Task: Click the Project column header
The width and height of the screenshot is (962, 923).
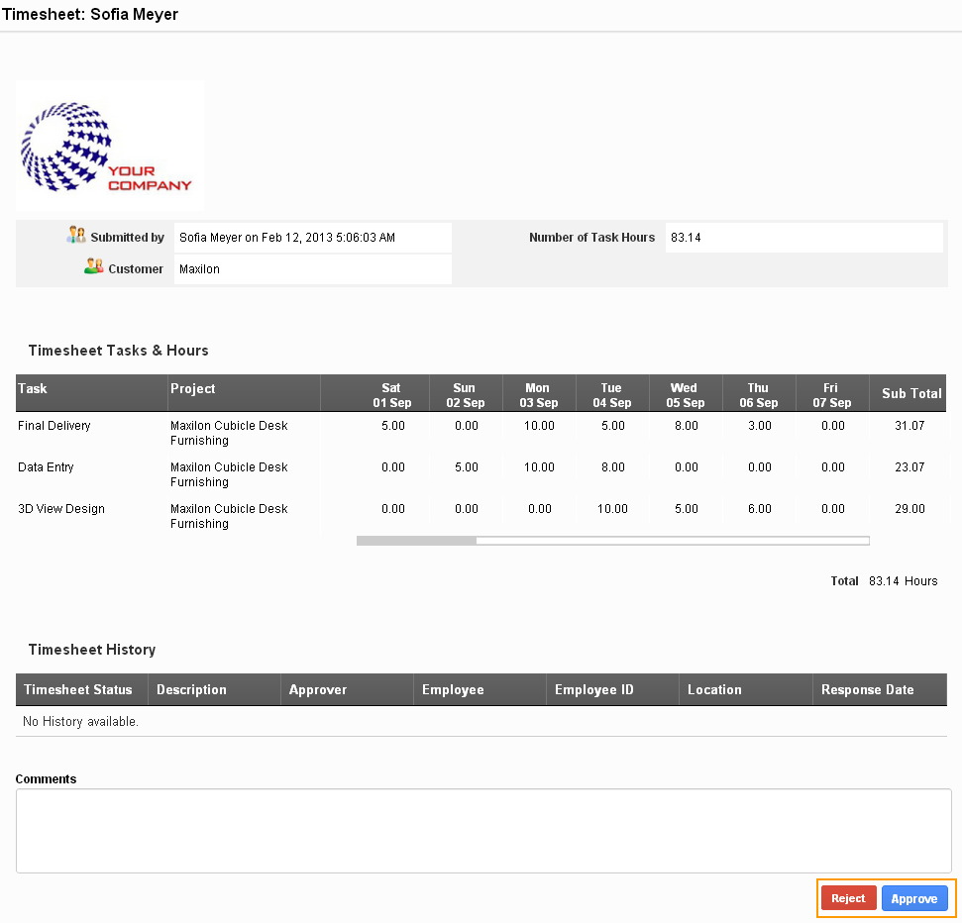Action: coord(192,388)
